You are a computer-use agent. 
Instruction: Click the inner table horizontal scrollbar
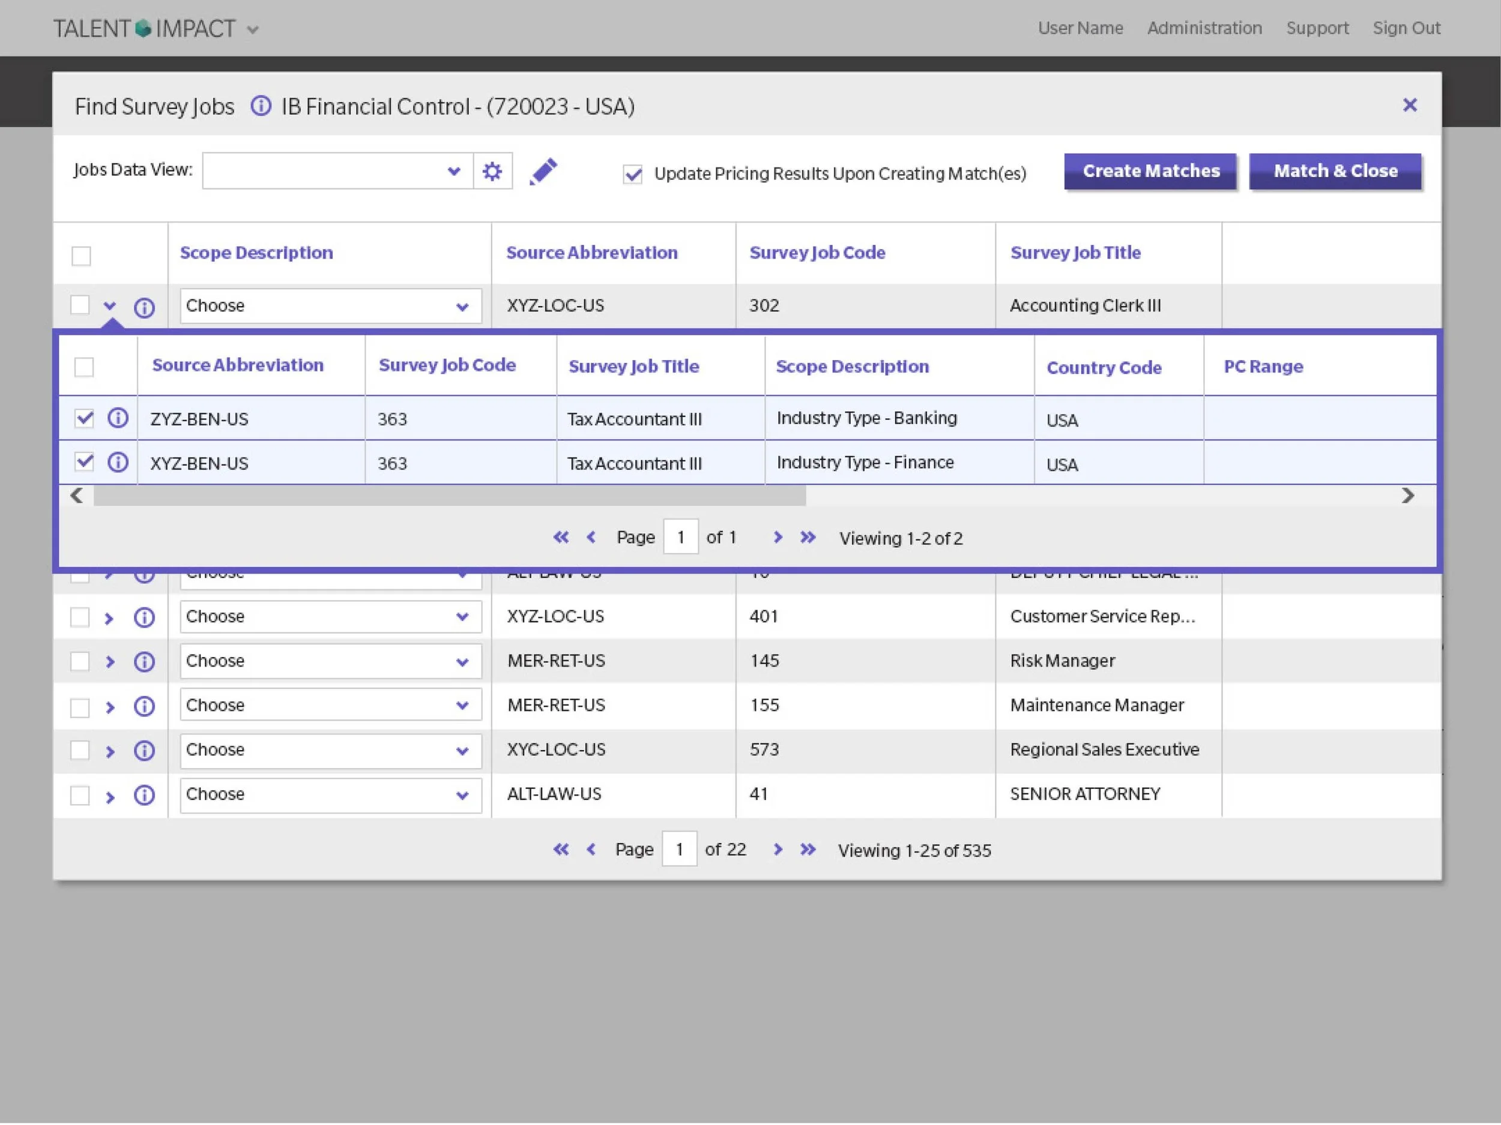coord(449,496)
